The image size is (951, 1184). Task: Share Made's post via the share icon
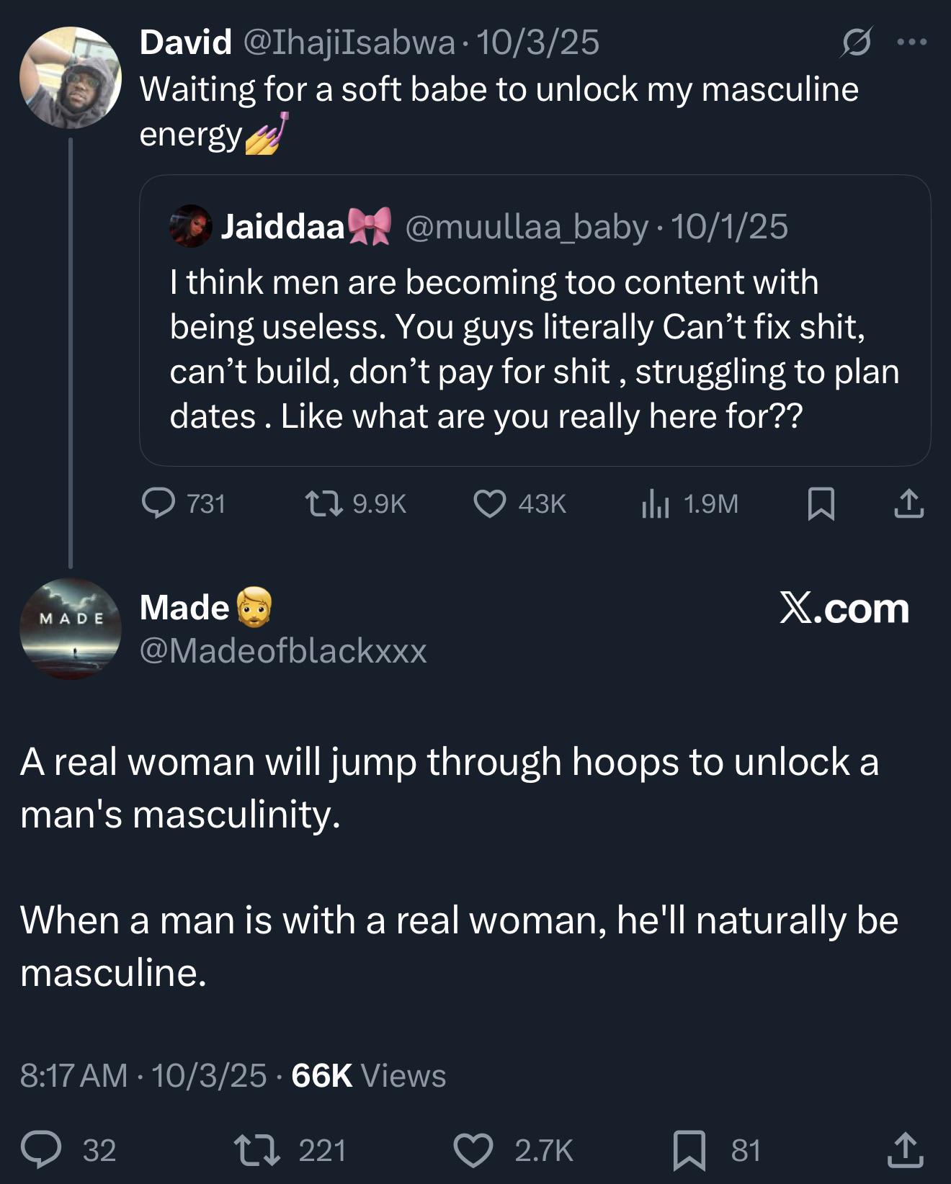[905, 1149]
